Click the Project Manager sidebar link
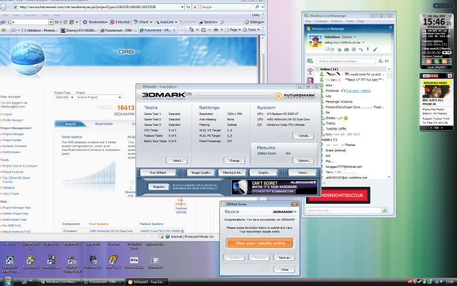Screen dimensions: 457x286 coord(13,134)
